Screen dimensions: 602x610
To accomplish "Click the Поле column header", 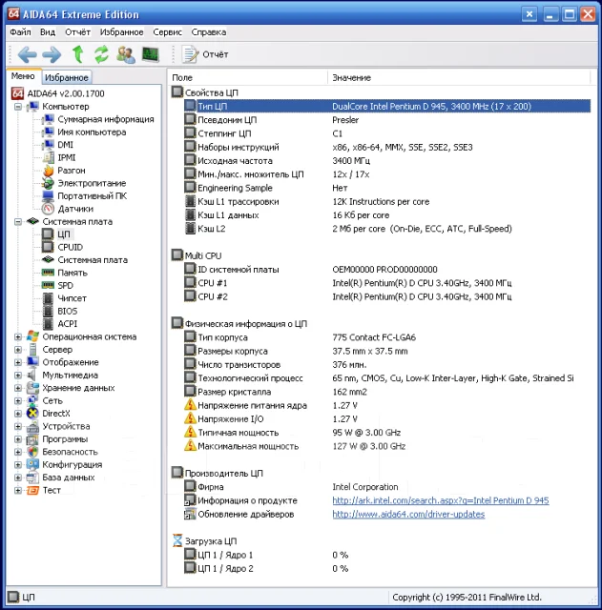I will coord(248,77).
